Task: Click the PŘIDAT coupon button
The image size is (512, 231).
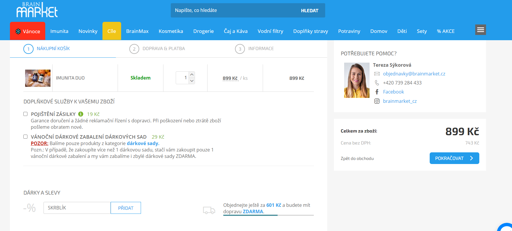Action: click(126, 208)
